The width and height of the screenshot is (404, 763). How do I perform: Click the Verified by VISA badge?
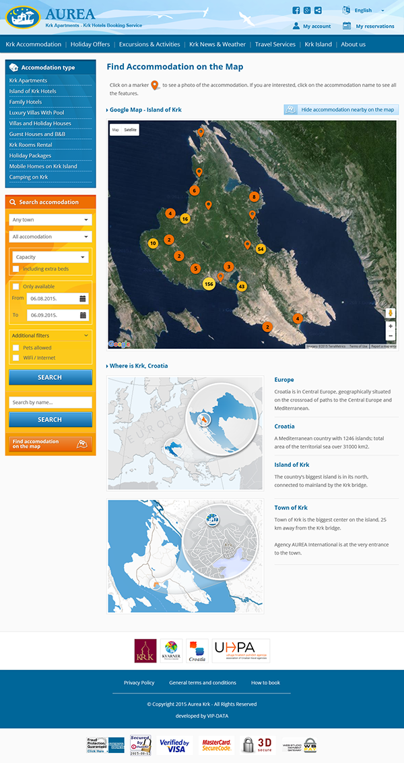pyautogui.click(x=174, y=745)
